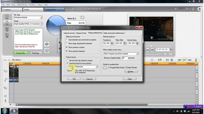Click the timeline trash delete icon
This screenshot has width=204, height=114.
(172, 60)
